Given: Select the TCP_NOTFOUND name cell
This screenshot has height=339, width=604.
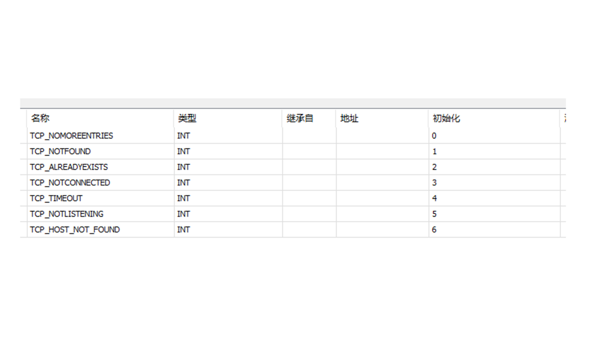Looking at the screenshot, I should (60, 151).
